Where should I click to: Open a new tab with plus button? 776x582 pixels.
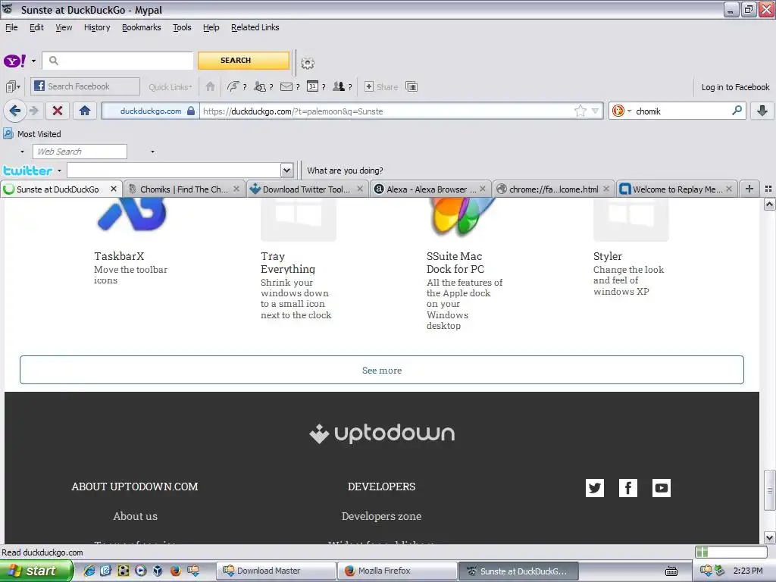click(749, 189)
